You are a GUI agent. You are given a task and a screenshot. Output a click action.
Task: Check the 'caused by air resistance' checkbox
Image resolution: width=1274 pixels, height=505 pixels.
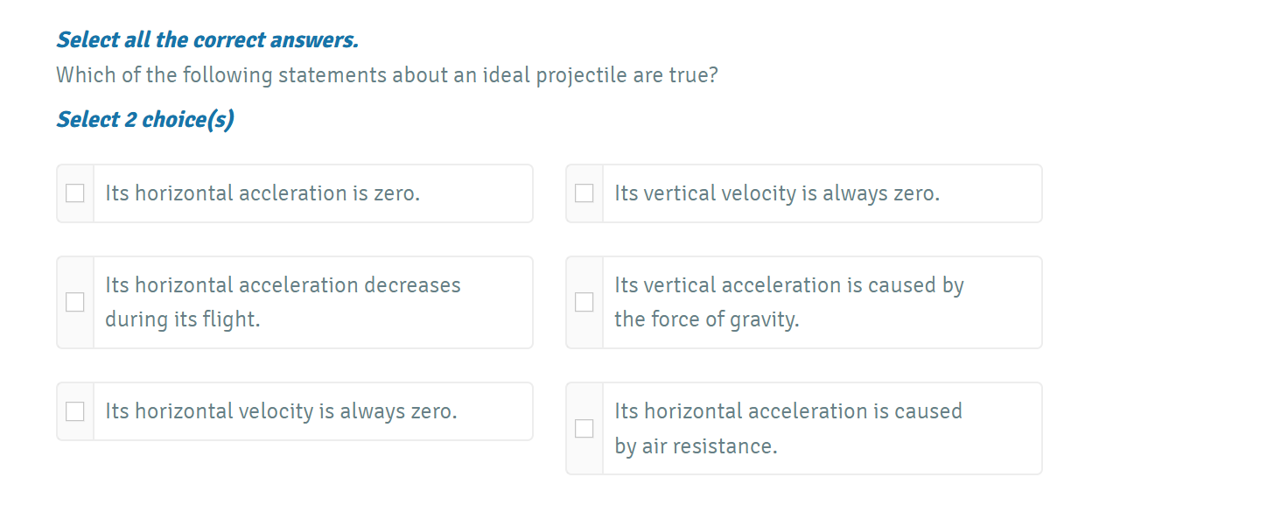pyautogui.click(x=584, y=429)
